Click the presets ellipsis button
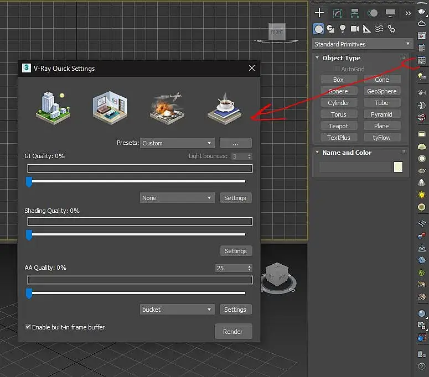This screenshot has height=377, width=429. point(236,143)
